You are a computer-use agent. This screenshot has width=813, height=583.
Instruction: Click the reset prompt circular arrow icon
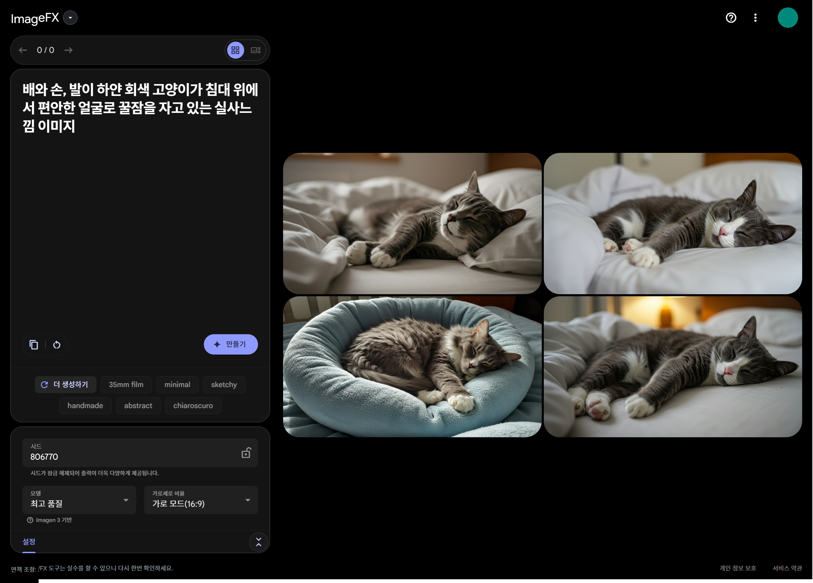click(x=57, y=345)
